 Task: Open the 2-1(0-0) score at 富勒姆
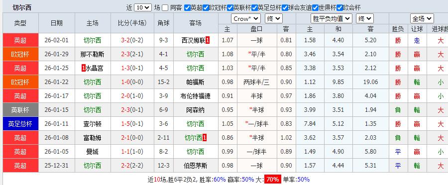tap(132, 138)
